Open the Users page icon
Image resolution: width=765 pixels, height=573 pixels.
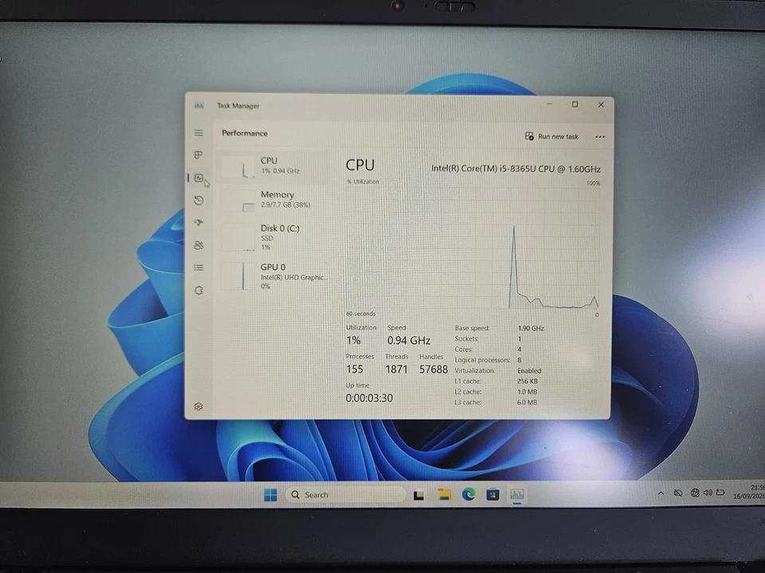click(198, 245)
